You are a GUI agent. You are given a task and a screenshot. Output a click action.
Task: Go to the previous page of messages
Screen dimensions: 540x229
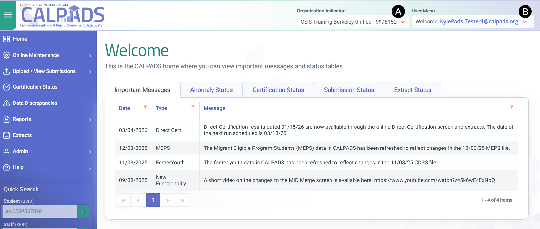138,200
